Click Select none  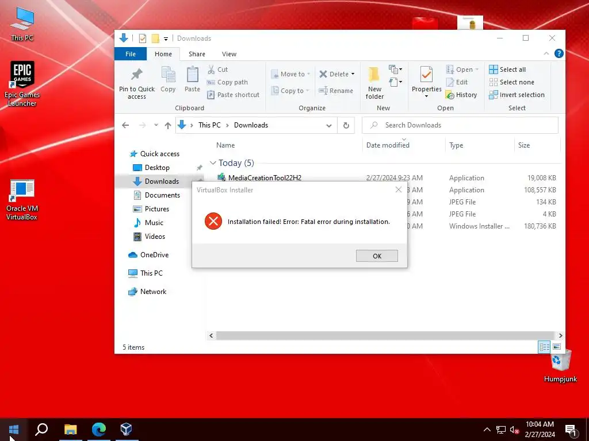(x=511, y=82)
